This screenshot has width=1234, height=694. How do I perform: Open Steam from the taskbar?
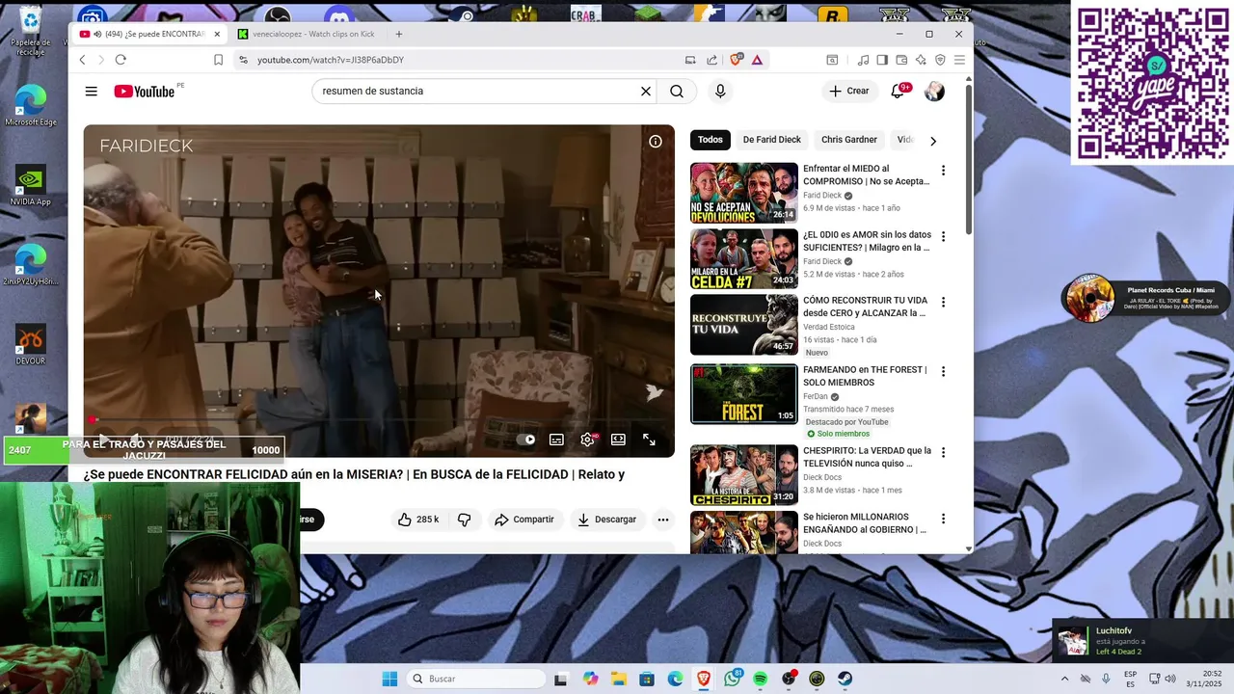point(845,679)
